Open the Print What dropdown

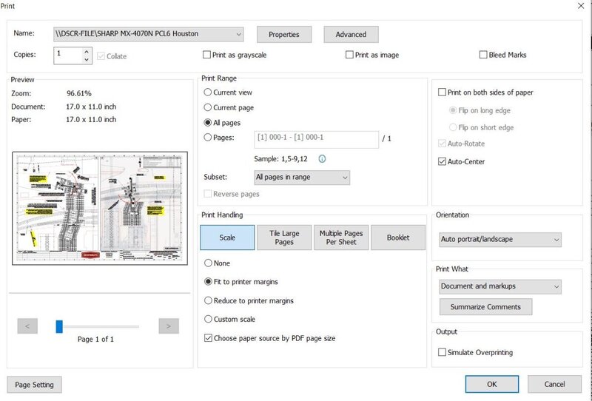pyautogui.click(x=499, y=286)
